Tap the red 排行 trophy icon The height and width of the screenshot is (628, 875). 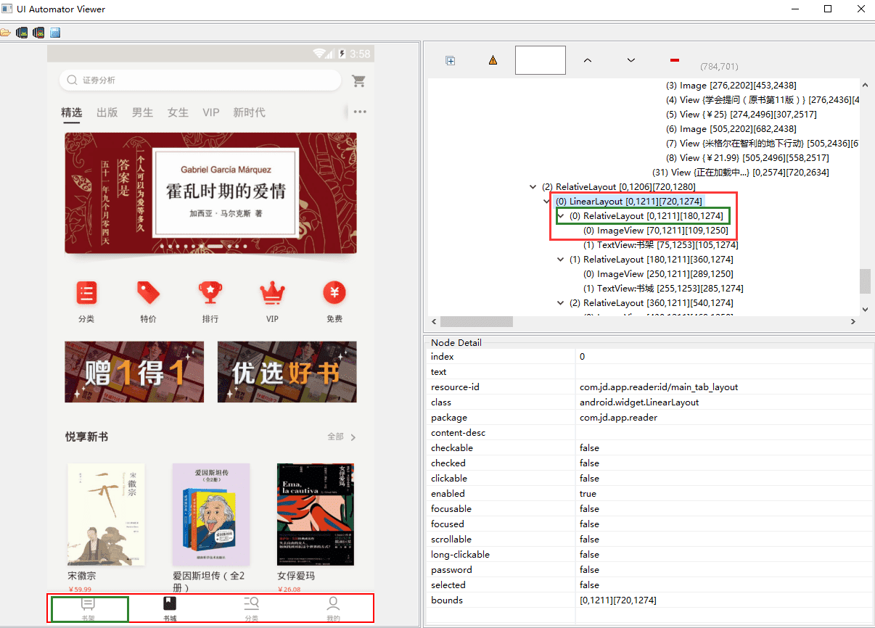click(x=210, y=293)
